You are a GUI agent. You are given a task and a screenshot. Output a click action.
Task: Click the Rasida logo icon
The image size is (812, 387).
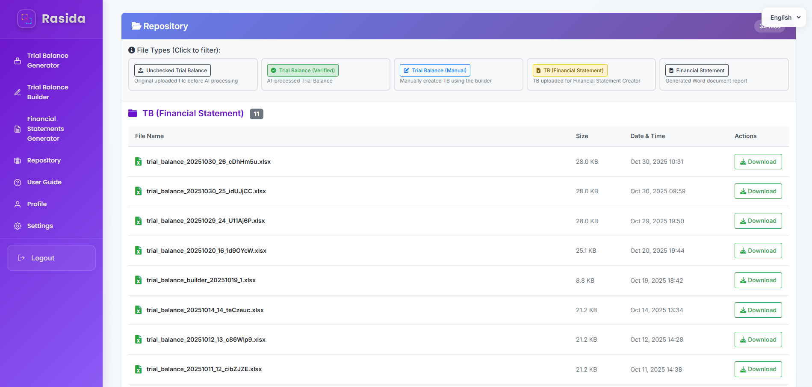pyautogui.click(x=27, y=18)
